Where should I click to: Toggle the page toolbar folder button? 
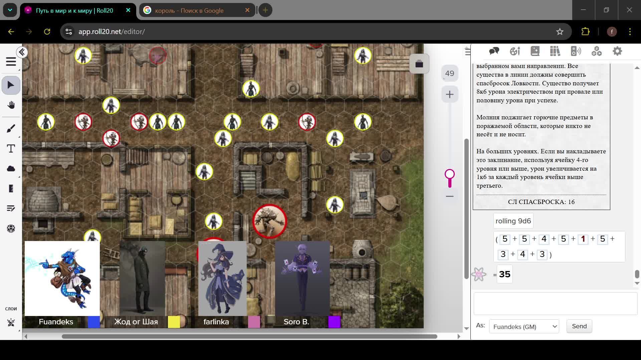tap(419, 64)
